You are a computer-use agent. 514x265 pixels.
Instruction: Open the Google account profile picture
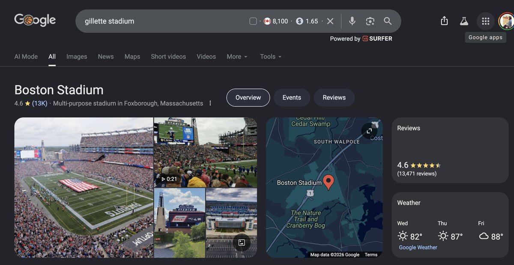coord(507,21)
